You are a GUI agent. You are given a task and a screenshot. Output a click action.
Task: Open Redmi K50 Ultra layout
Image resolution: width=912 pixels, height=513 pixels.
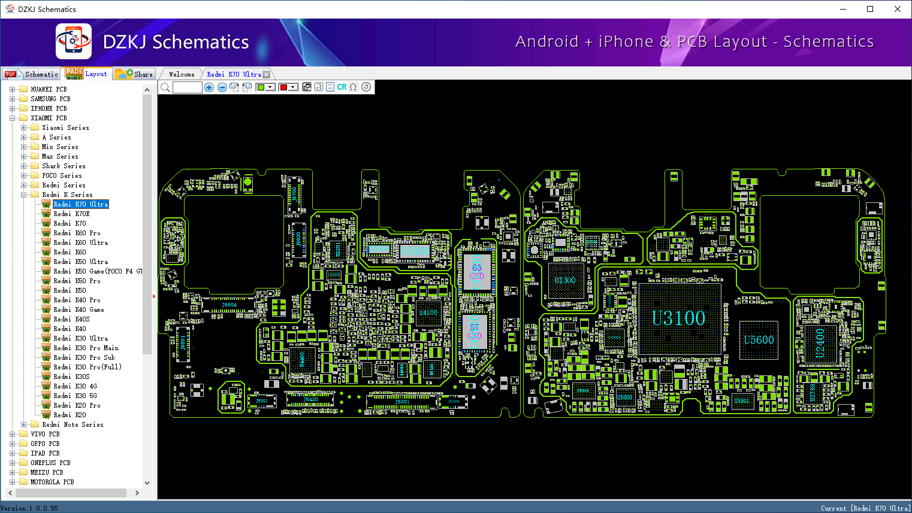pyautogui.click(x=81, y=262)
